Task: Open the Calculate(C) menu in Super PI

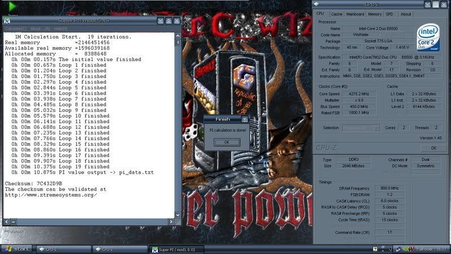Action: click(16, 29)
